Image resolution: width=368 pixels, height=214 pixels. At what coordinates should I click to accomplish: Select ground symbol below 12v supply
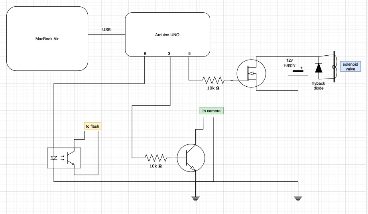pos(298,199)
